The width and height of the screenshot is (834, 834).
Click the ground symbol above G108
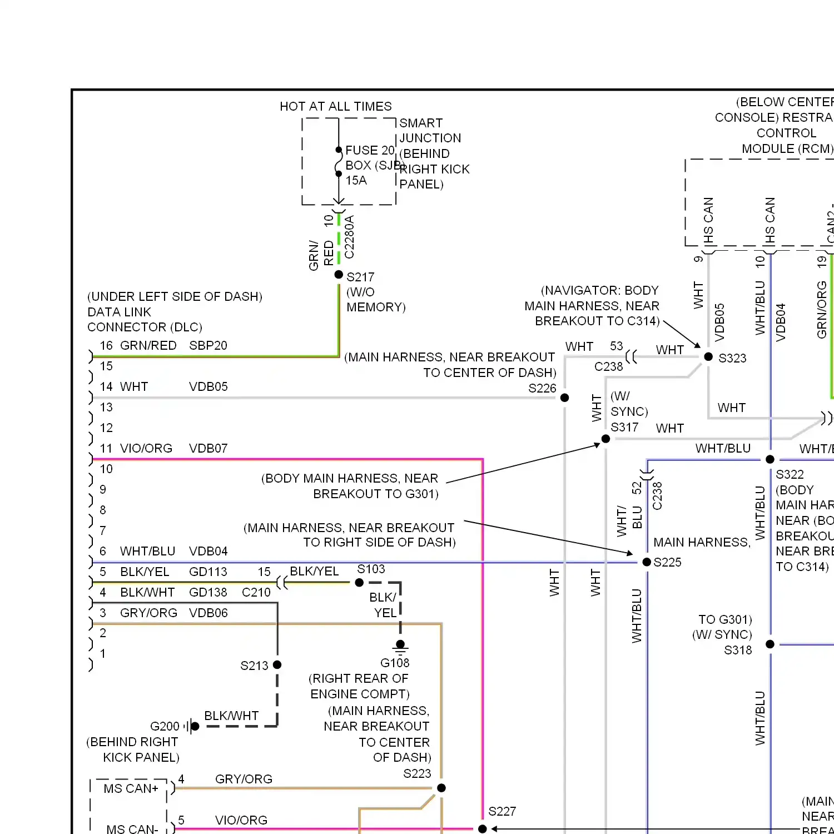click(x=400, y=647)
